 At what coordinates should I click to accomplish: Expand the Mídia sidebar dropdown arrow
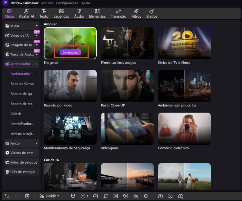pos(36,26)
